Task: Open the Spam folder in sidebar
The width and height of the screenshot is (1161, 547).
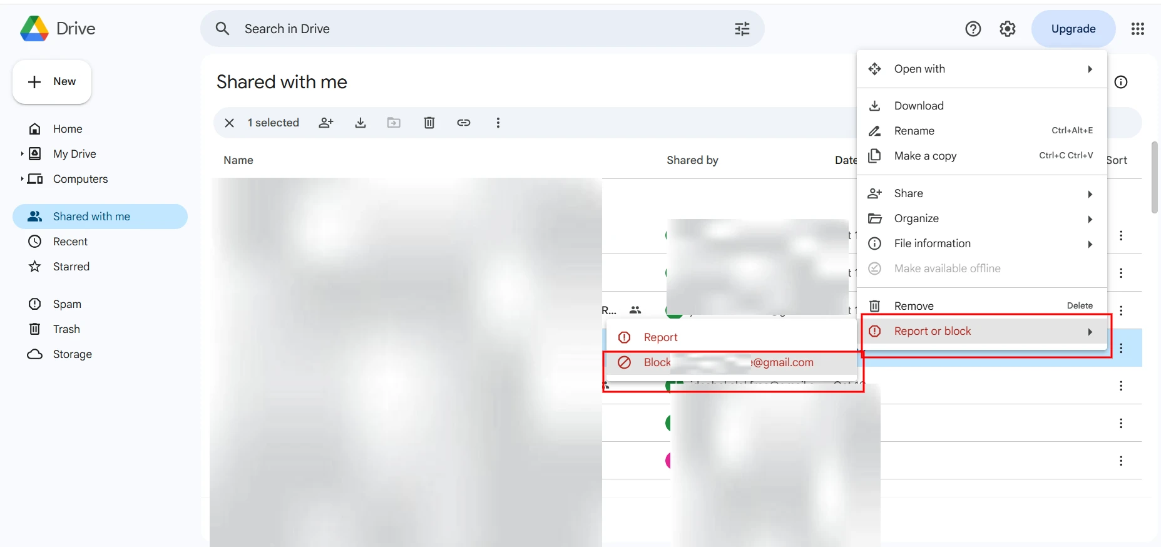Action: (67, 304)
